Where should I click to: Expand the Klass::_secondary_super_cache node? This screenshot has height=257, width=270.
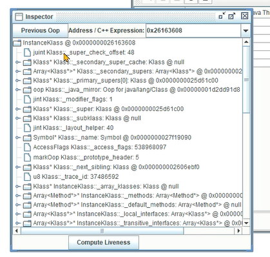point(18,62)
